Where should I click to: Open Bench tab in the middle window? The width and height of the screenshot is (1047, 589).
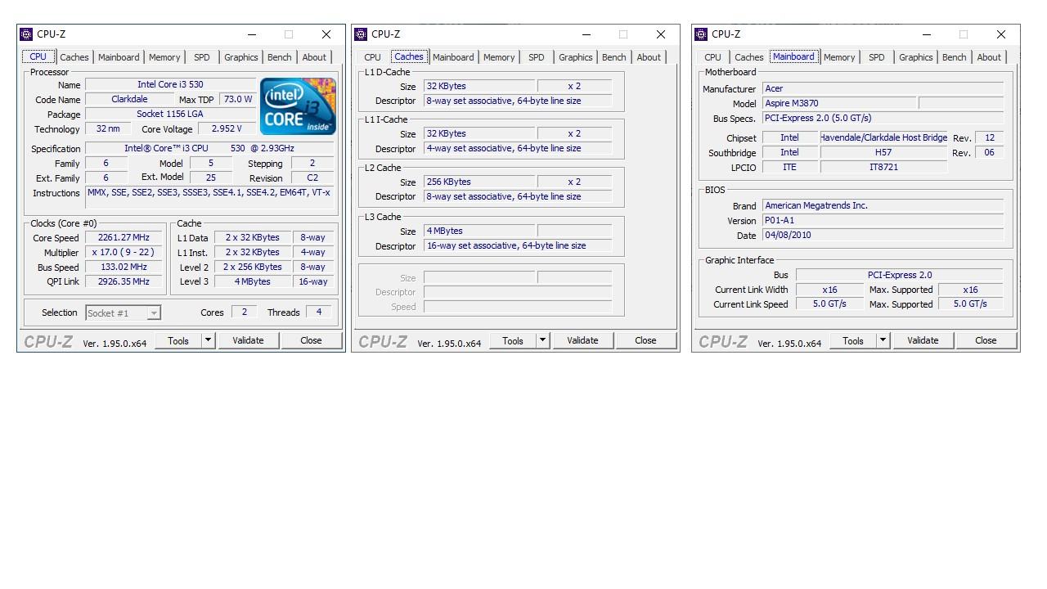point(613,57)
